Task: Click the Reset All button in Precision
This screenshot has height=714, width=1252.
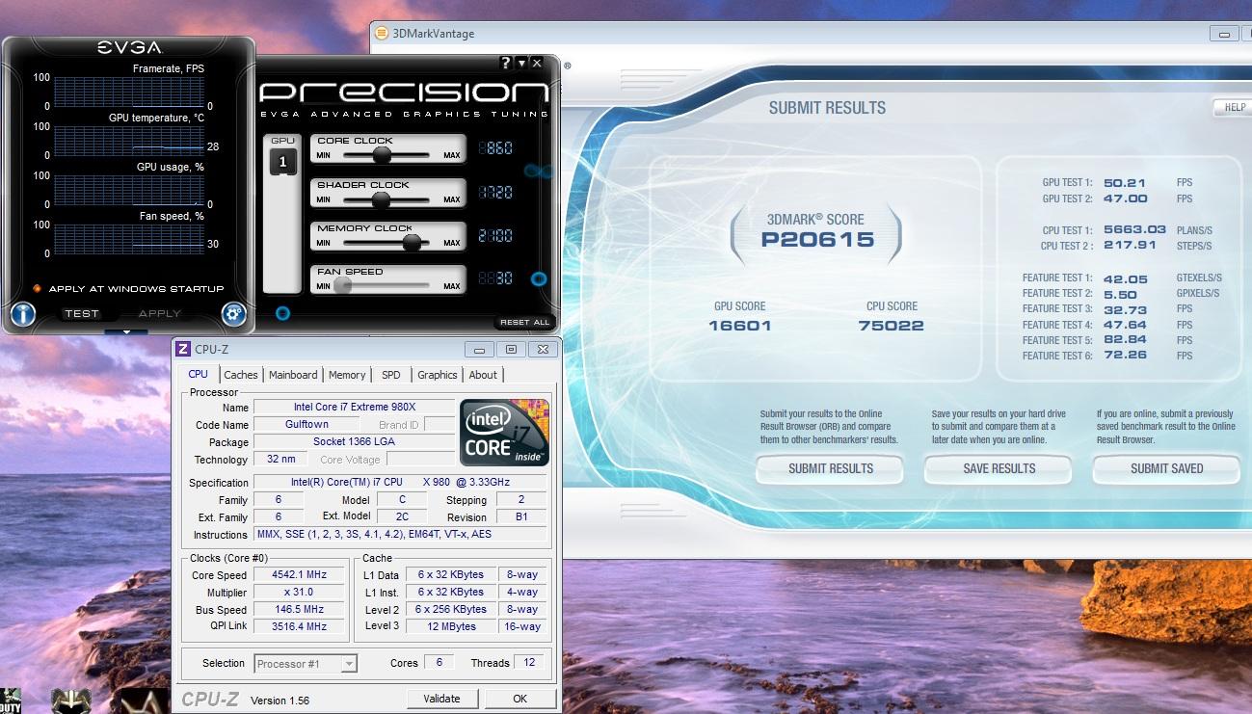Action: [x=525, y=322]
